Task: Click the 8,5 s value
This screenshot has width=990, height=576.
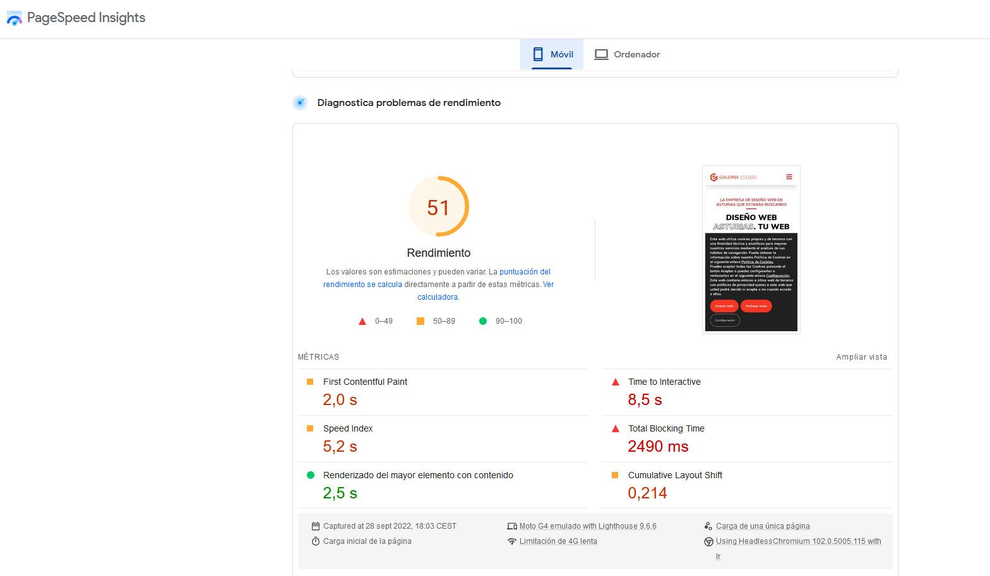Action: pyautogui.click(x=645, y=400)
